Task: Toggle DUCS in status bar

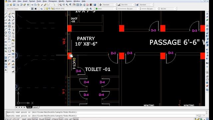Action: pos(61,119)
